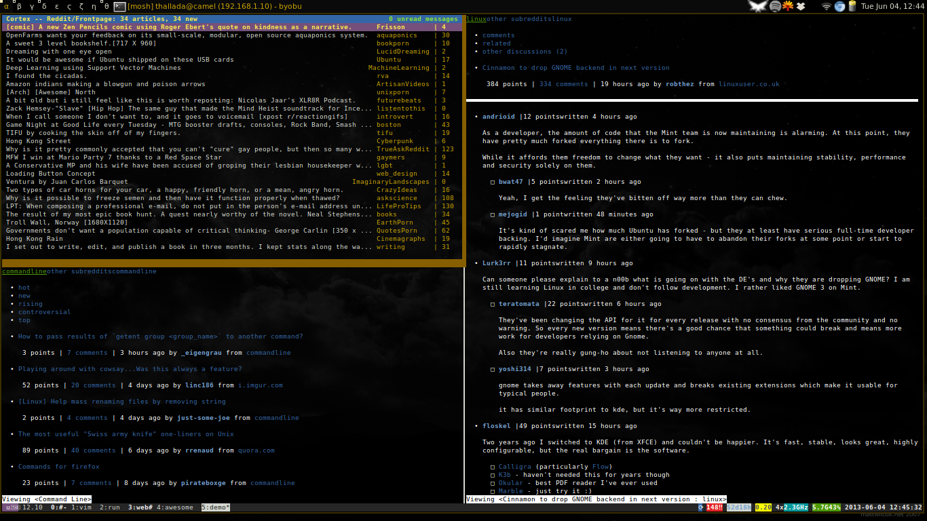Image resolution: width=927 pixels, height=521 pixels.
Task: Launch Chromium from the system tray
Action: tap(839, 5)
